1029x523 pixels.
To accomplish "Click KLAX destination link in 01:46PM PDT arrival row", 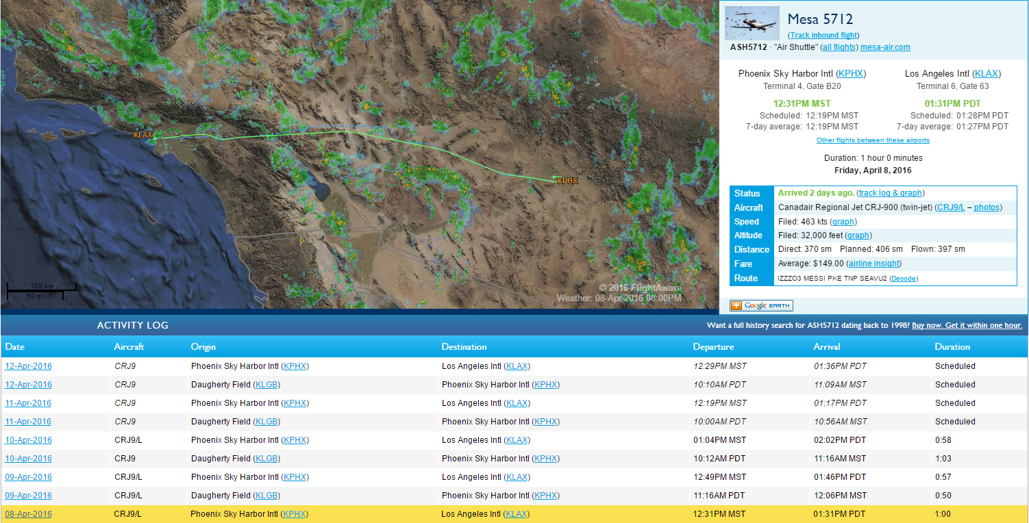I will pyautogui.click(x=517, y=477).
